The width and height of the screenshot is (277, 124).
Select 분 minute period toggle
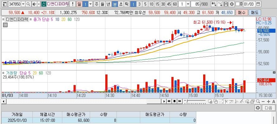click(115, 4)
